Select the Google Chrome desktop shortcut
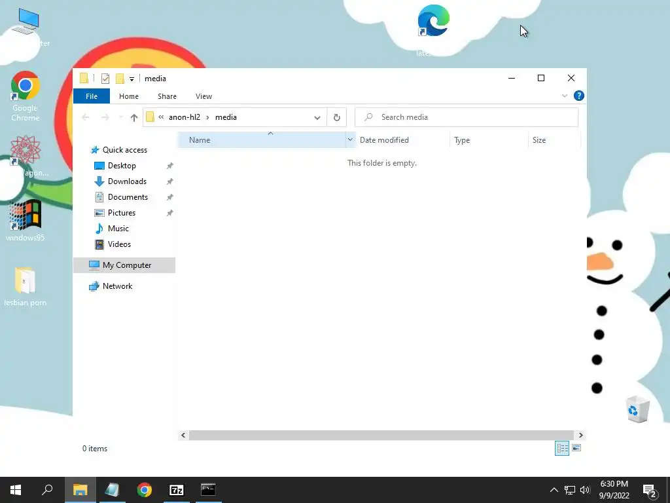Image resolution: width=670 pixels, height=503 pixels. tap(26, 97)
